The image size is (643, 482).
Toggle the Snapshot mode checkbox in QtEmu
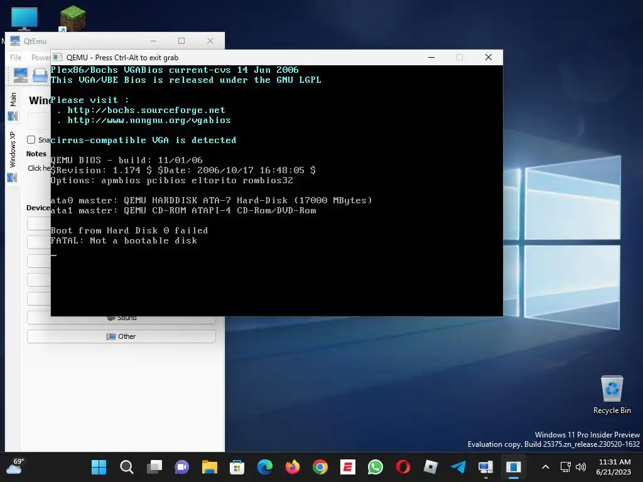[31, 140]
